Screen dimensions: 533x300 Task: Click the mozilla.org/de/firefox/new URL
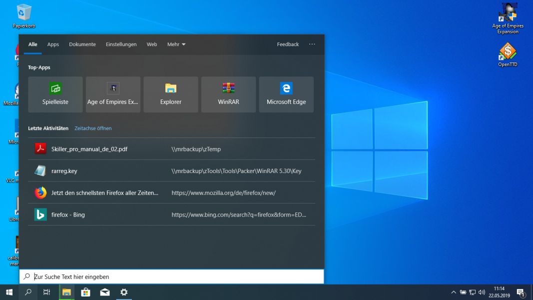point(224,192)
